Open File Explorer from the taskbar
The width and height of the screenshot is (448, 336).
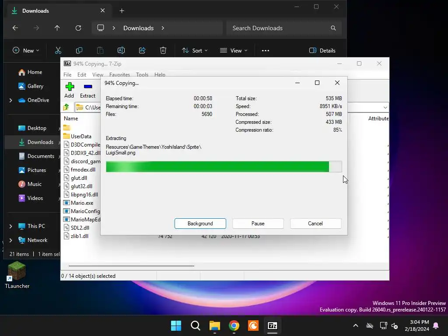(x=214, y=325)
